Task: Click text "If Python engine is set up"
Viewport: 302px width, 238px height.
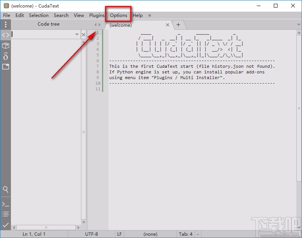Action: (145, 72)
